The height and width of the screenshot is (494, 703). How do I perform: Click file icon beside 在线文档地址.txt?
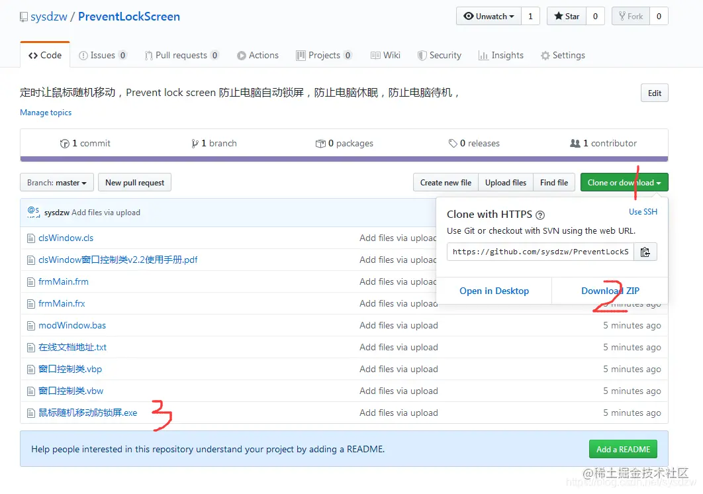coord(31,347)
